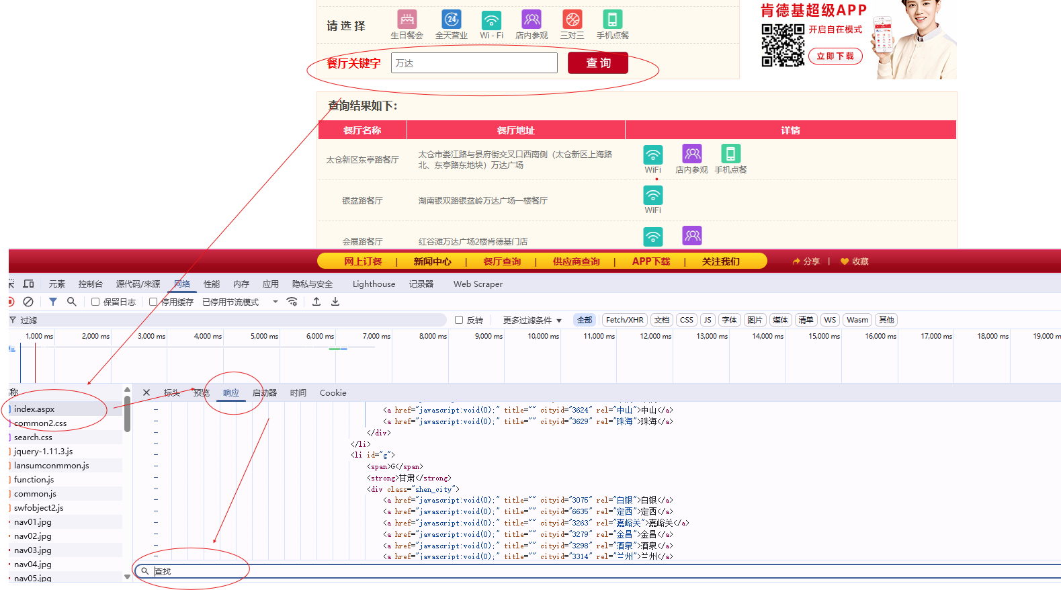This screenshot has width=1061, height=590.
Task: Click the clear network log icon
Action: [28, 302]
